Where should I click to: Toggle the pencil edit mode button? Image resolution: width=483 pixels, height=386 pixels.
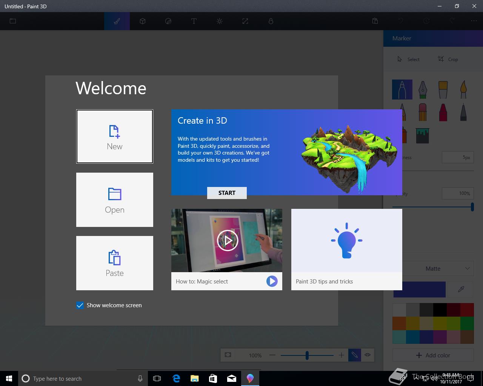[355, 355]
